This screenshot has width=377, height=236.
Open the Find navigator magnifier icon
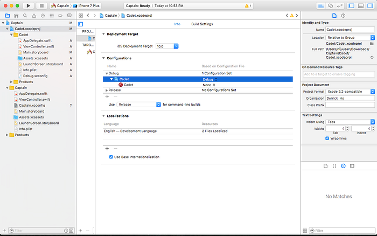(x=25, y=16)
